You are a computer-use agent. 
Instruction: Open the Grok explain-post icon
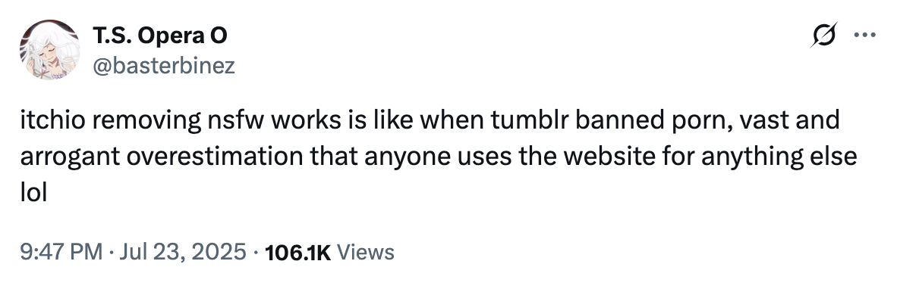pyautogui.click(x=824, y=35)
